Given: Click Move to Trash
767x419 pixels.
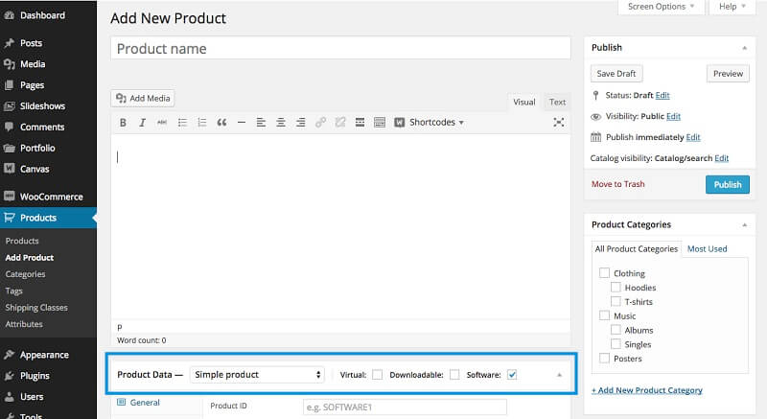Looking at the screenshot, I should 617,184.
